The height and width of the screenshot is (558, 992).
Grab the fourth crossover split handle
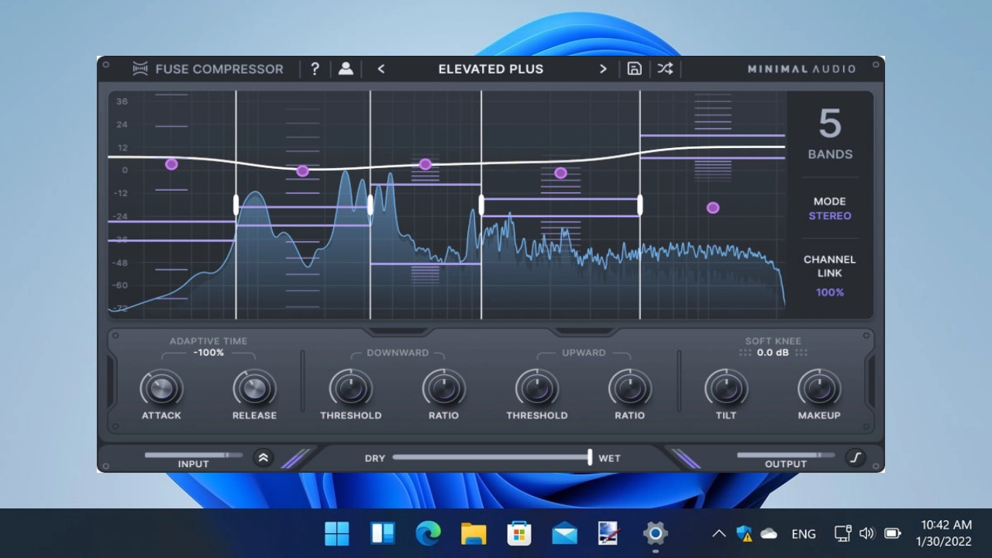[x=640, y=205]
